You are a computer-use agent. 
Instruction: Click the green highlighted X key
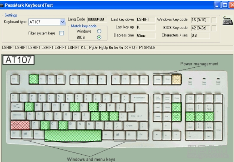click(45, 126)
